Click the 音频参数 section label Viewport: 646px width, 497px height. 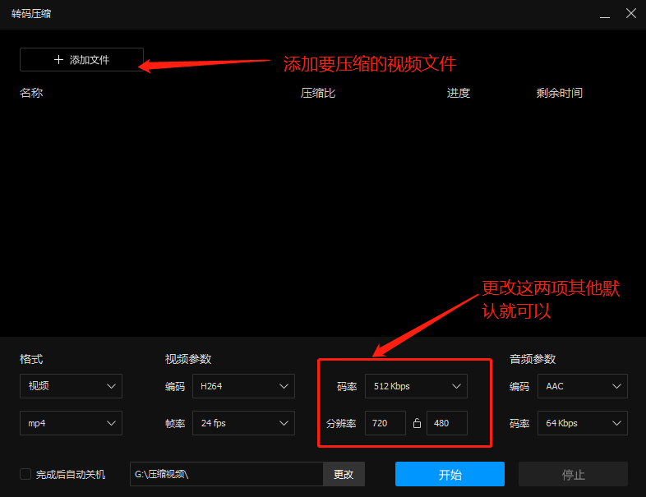(x=533, y=359)
